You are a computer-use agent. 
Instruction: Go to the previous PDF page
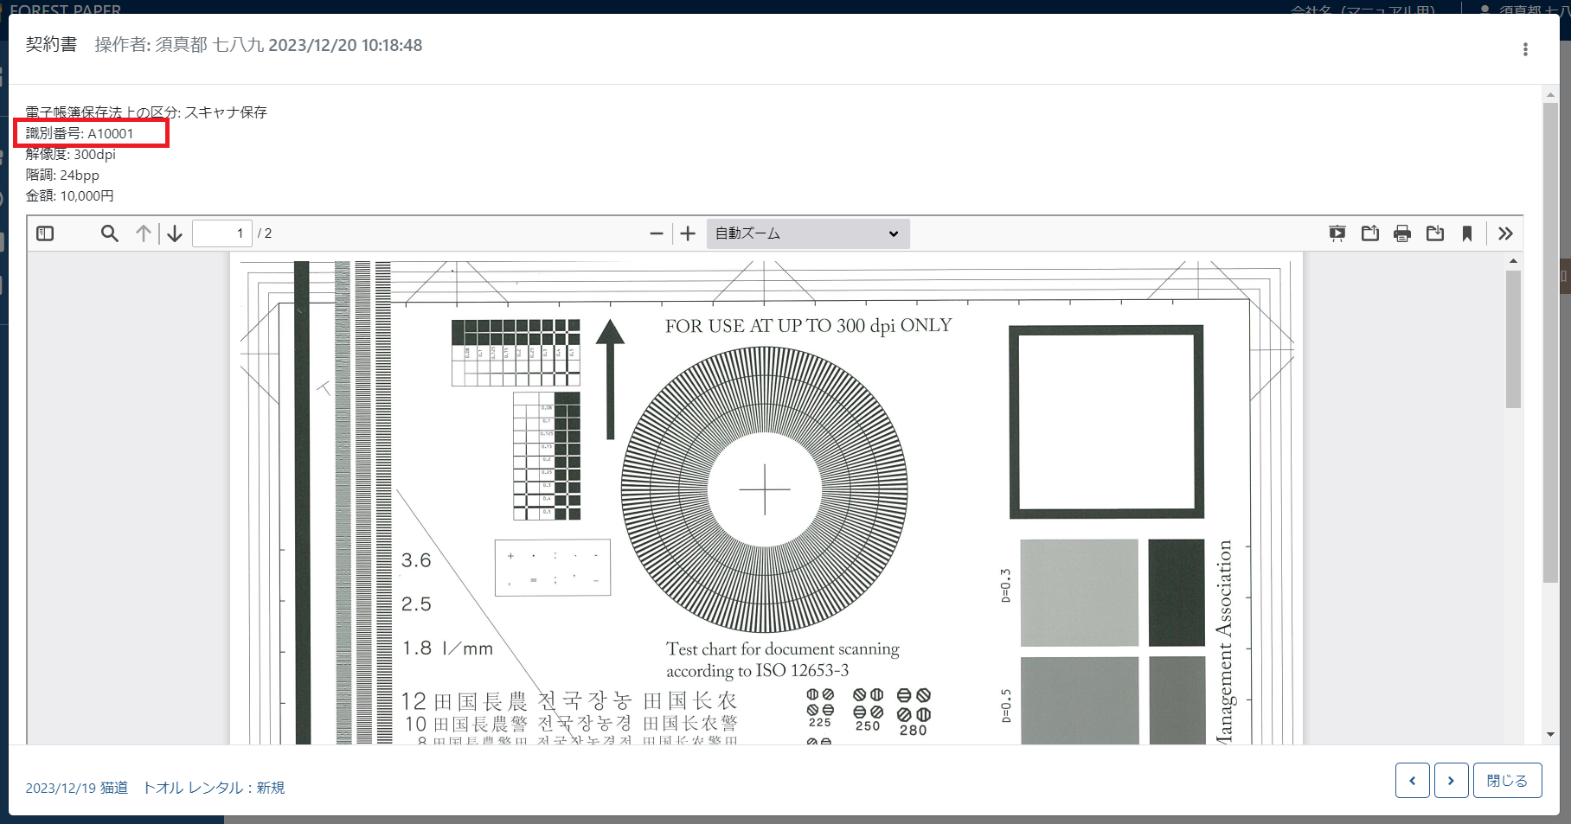[x=144, y=233]
